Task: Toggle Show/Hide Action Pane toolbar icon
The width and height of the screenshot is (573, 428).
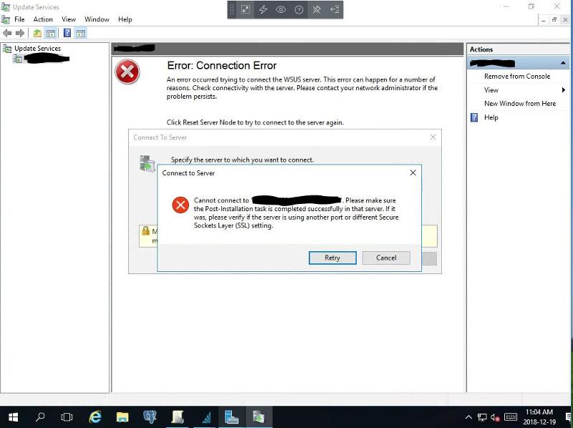Action: point(81,33)
